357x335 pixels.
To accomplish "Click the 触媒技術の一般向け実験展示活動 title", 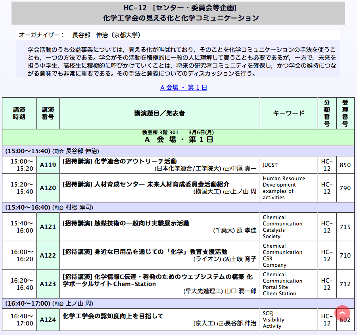I will point(125,223).
